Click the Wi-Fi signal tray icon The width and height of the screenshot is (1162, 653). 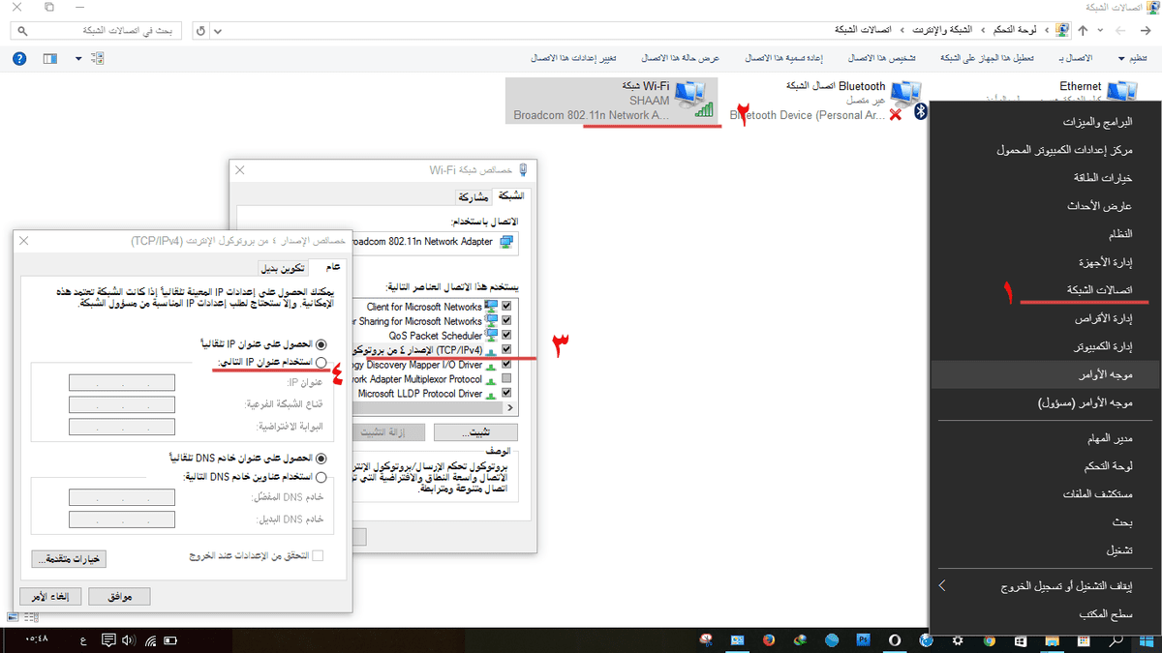[152, 640]
